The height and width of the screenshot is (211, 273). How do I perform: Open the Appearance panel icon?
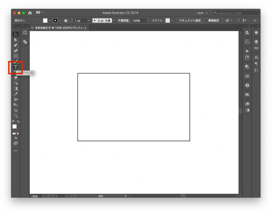click(256, 33)
